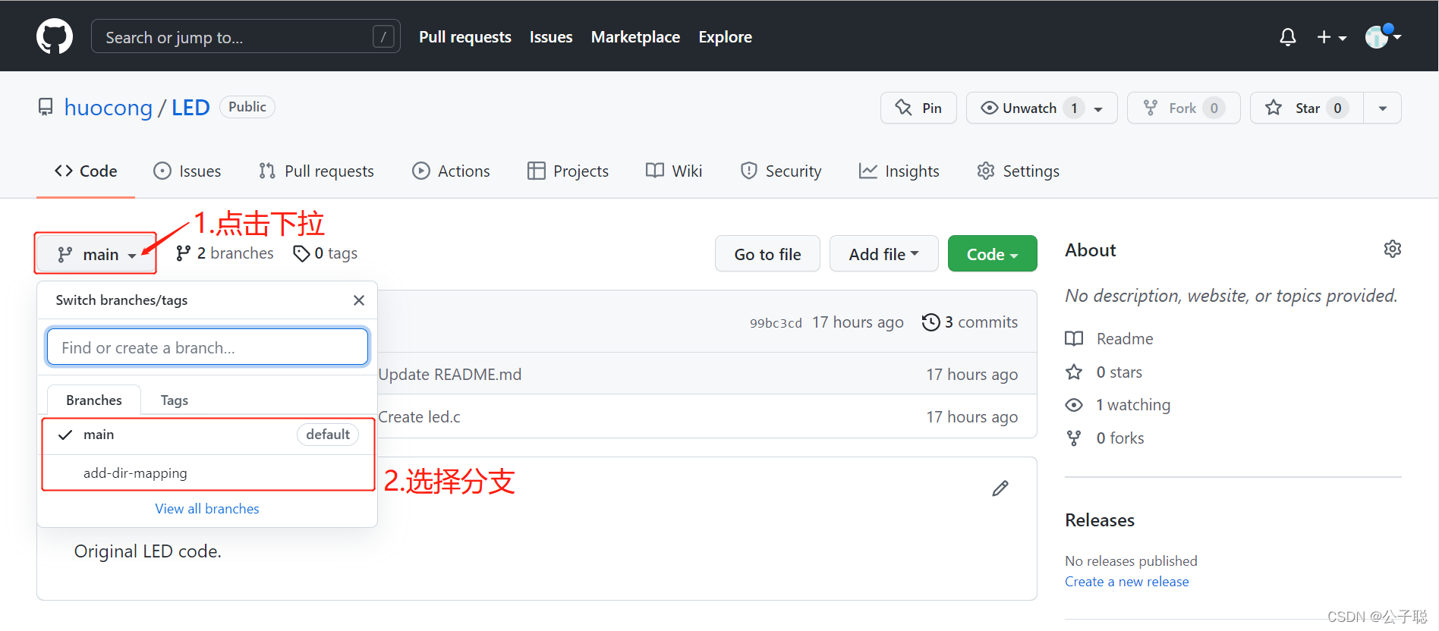Open Create led.c commit message

tap(419, 417)
